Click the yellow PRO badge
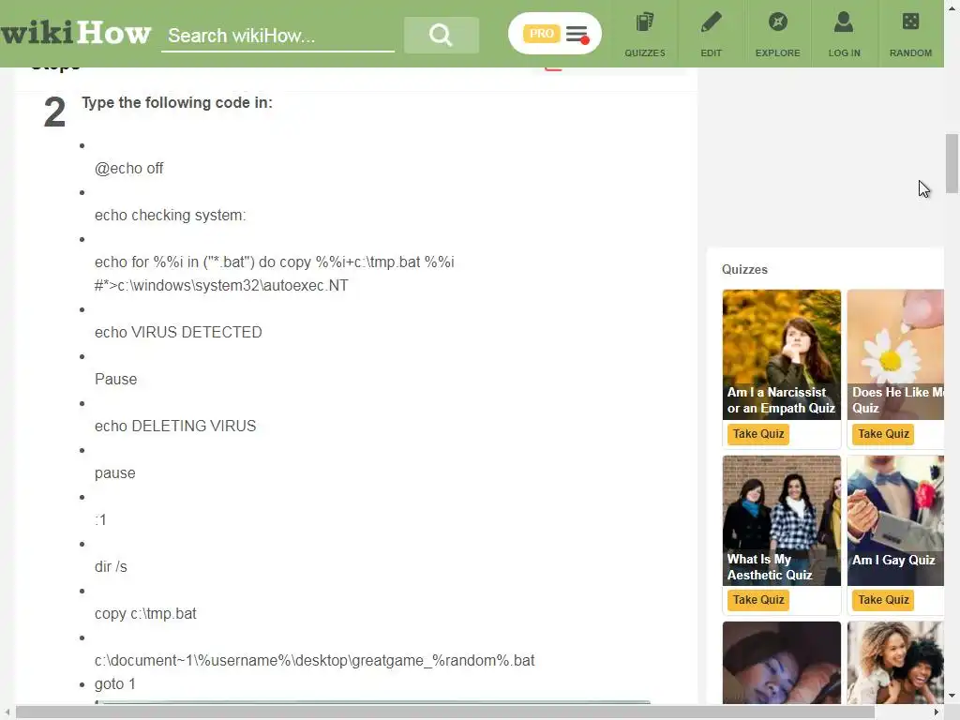This screenshot has height=720, width=960. (x=541, y=34)
